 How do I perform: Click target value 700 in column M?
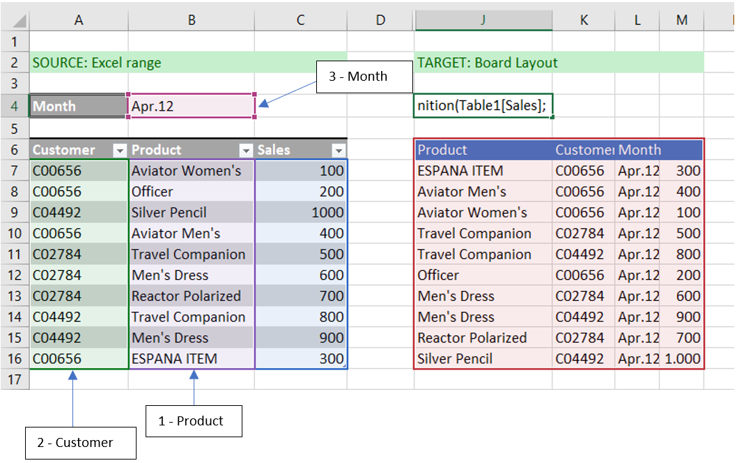point(681,338)
